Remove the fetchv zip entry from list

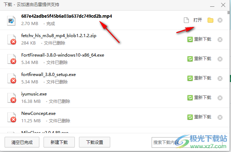pyautogui.click(x=220, y=40)
